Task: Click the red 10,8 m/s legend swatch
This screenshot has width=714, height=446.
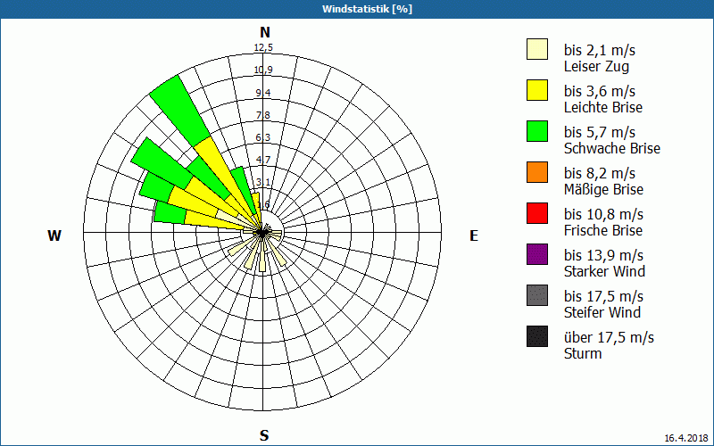Action: tap(537, 213)
